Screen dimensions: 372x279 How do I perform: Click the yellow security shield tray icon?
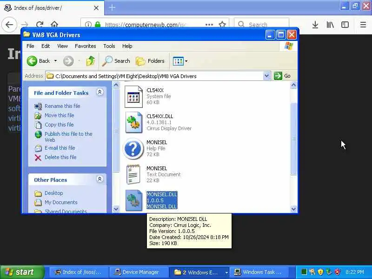coord(320,272)
